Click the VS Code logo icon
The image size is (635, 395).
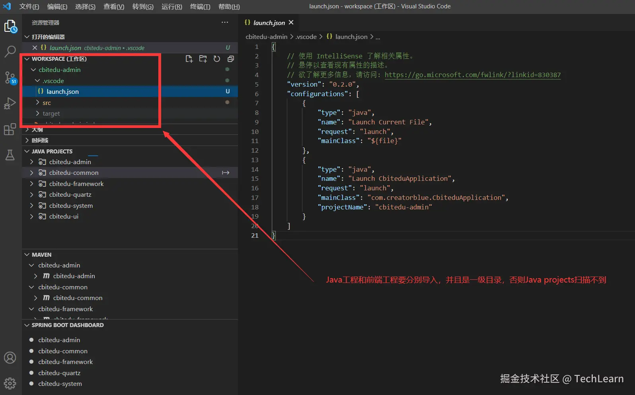[7, 6]
